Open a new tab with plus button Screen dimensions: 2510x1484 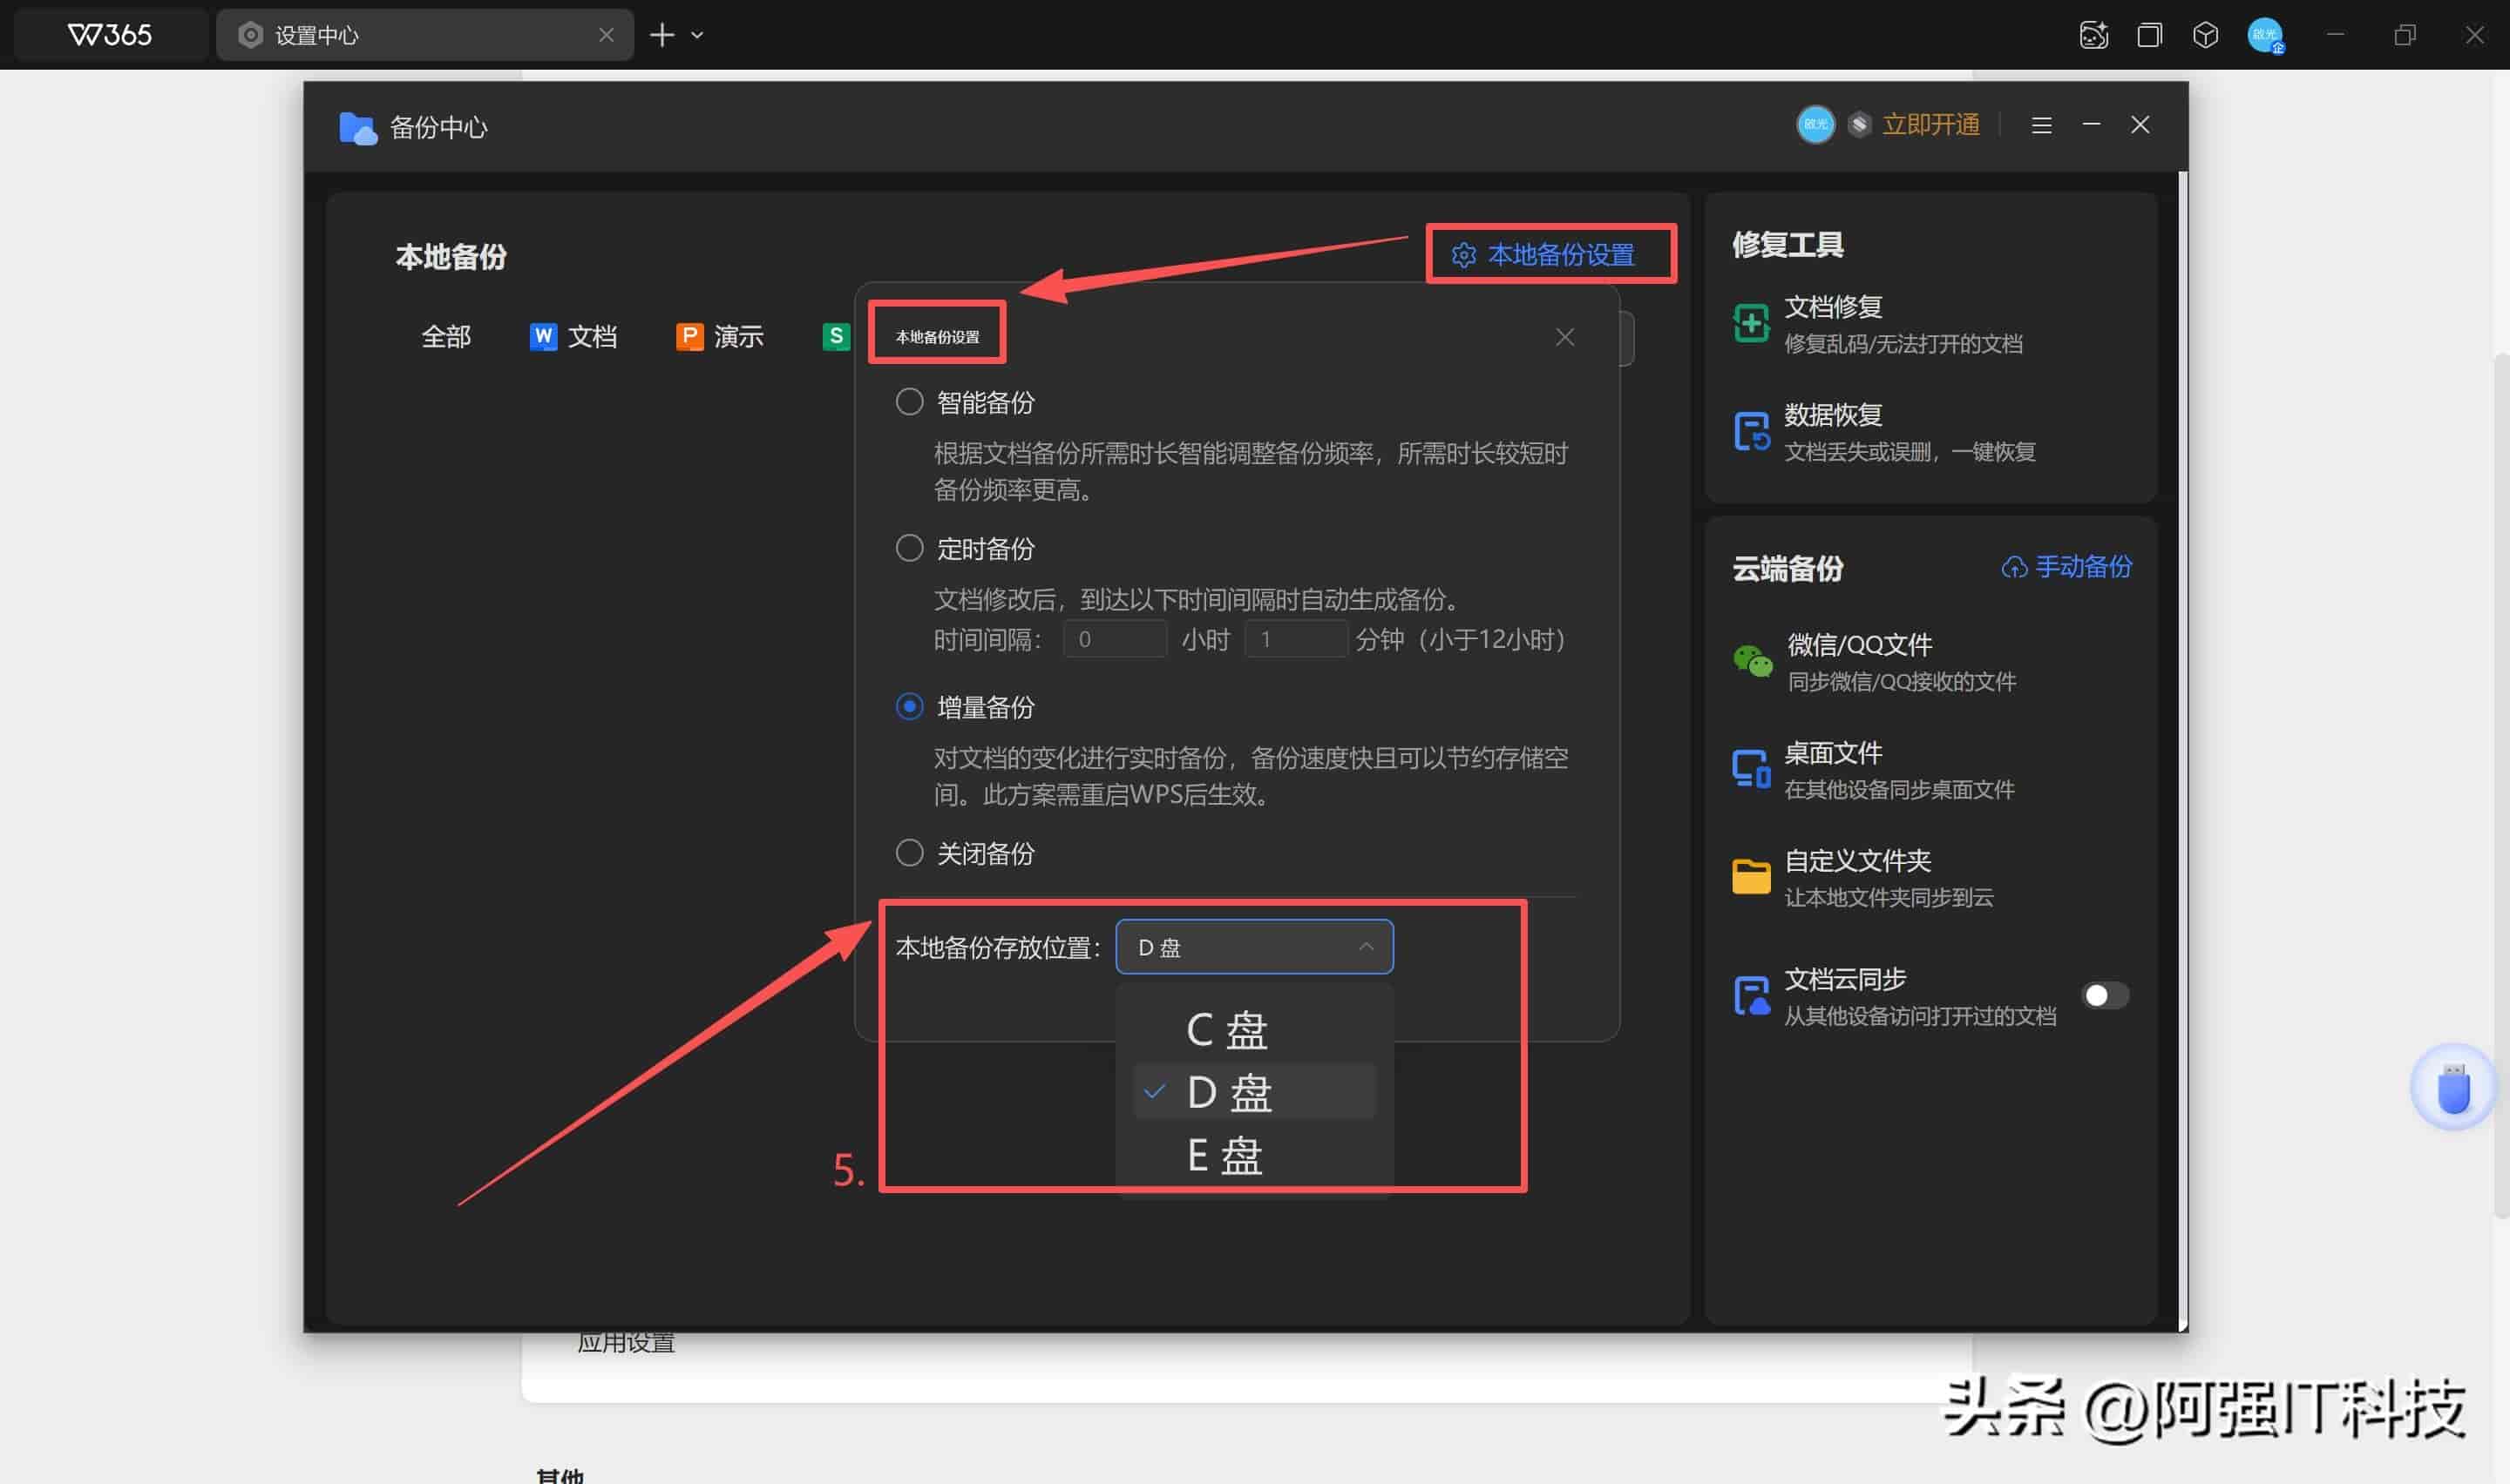pos(661,35)
